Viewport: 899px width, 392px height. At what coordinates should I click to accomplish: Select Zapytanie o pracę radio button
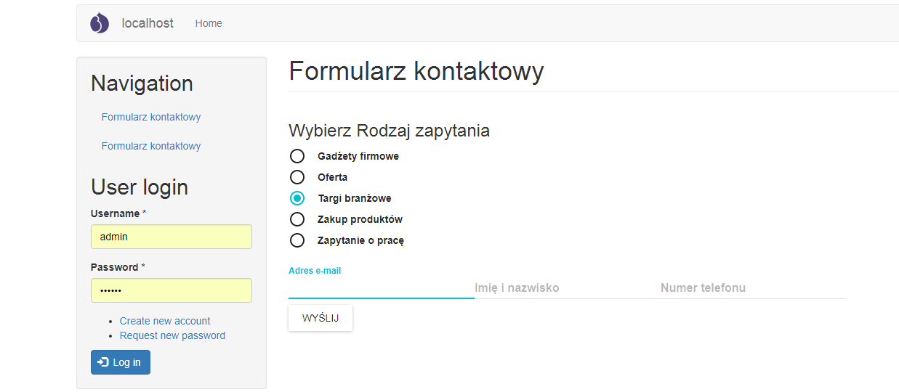[x=297, y=240]
